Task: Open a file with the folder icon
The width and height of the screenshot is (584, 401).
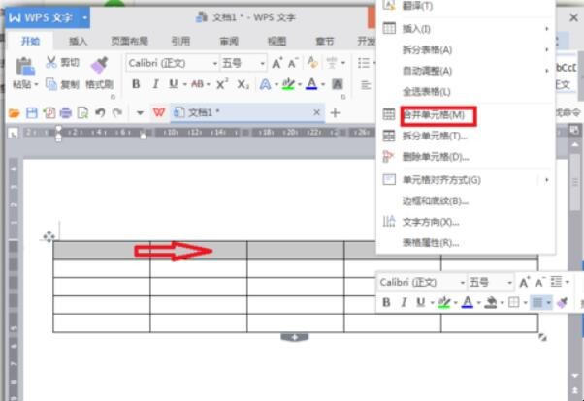Action: (14, 112)
